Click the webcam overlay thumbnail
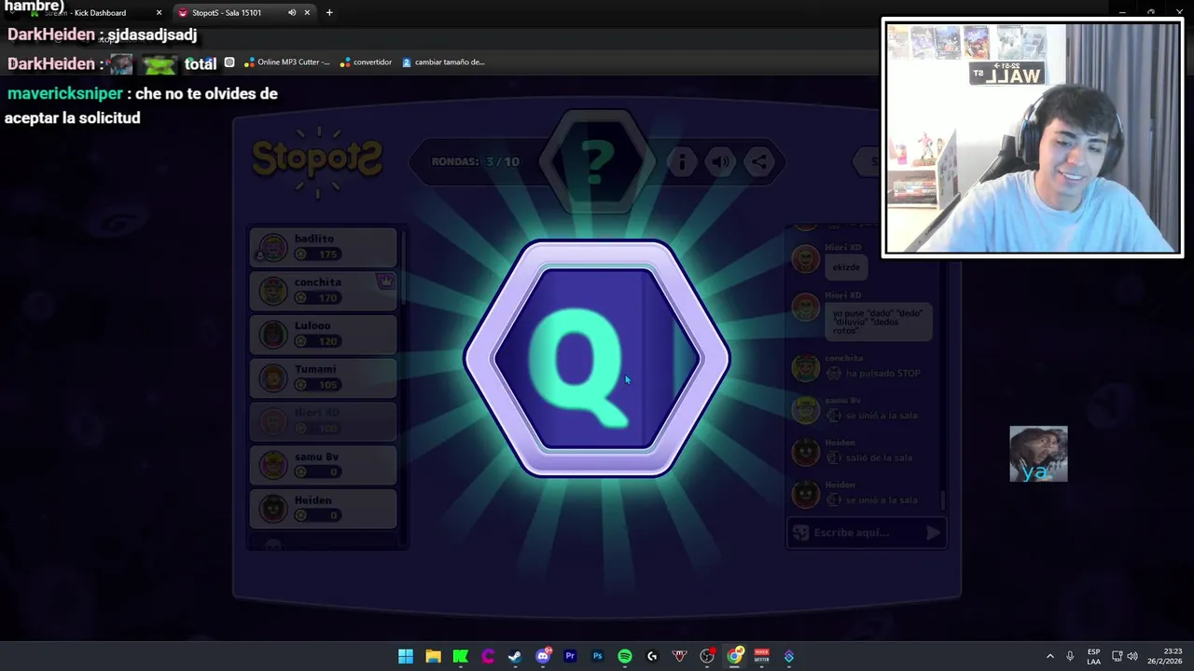This screenshot has width=1194, height=671. (x=1033, y=138)
